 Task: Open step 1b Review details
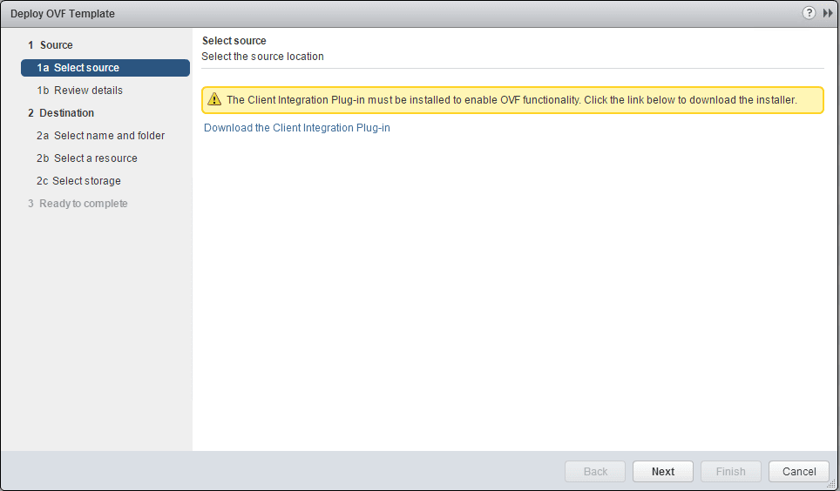[79, 91]
